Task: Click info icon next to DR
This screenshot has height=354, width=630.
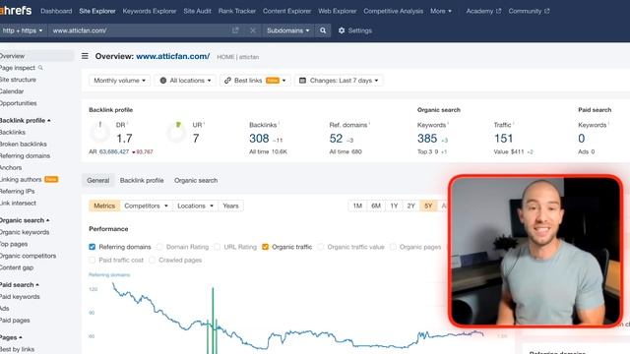Action: [x=127, y=123]
